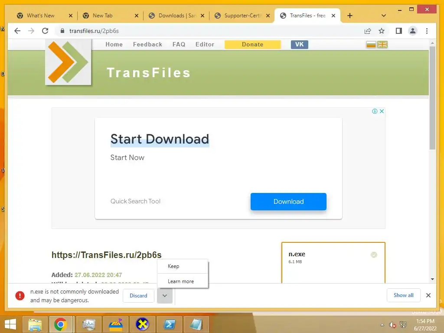Switch site language to Russian flag
Image resolution: width=444 pixels, height=333 pixels.
[x=371, y=45]
